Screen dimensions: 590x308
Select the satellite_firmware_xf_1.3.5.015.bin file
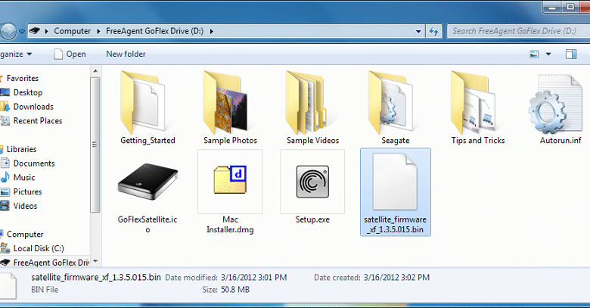(x=395, y=192)
